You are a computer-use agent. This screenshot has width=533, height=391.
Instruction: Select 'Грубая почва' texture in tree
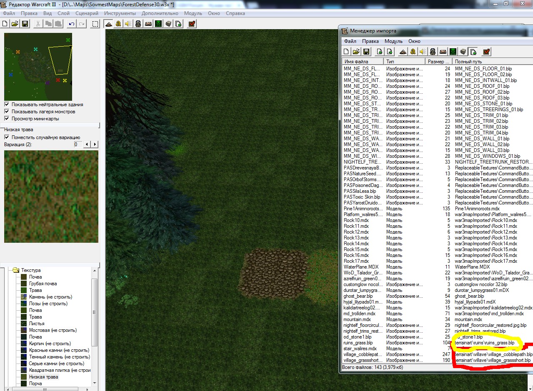43,284
